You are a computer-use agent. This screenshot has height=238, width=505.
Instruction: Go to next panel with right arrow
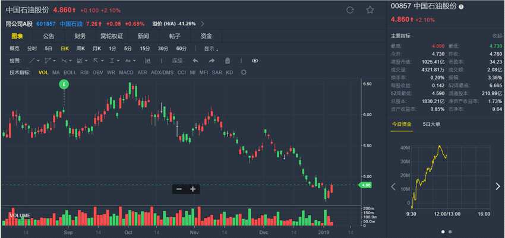click(497, 186)
